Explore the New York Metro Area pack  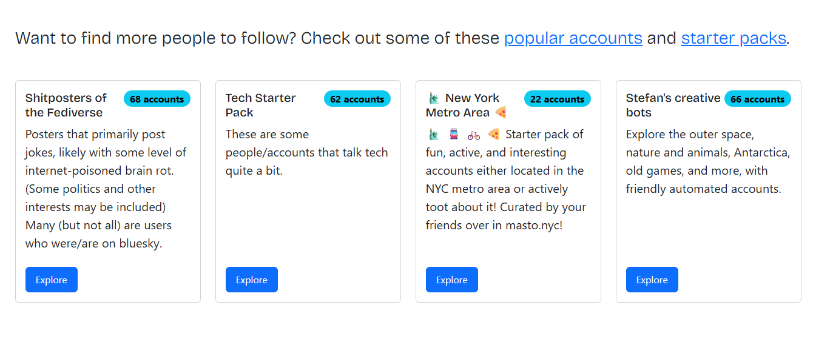[x=452, y=280]
